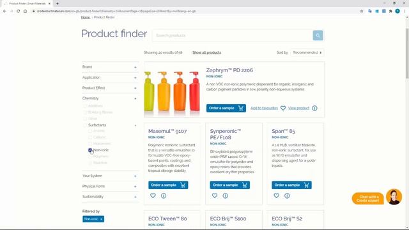This screenshot has height=230, width=409.
Task: Click the Home breadcrumb link
Action: point(85,17)
